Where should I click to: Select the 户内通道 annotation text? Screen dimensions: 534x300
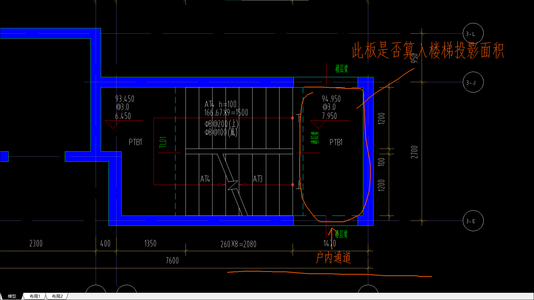pyautogui.click(x=333, y=257)
